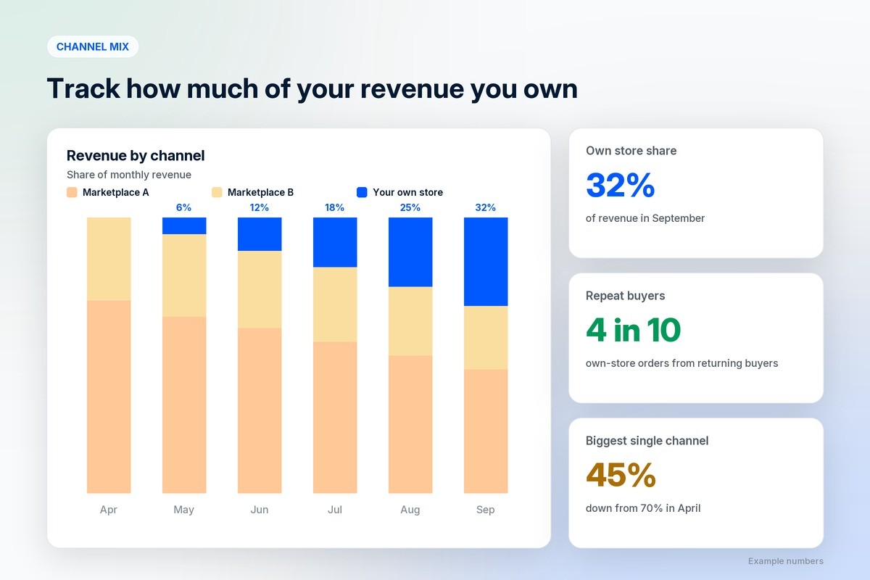This screenshot has width=870, height=580.
Task: Click the 'Share of monthly revenue' subtitle
Action: click(129, 175)
